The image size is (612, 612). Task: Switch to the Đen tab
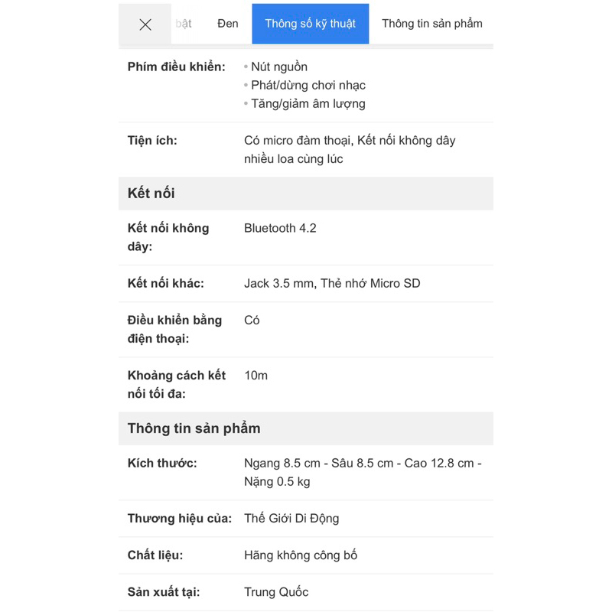[228, 24]
